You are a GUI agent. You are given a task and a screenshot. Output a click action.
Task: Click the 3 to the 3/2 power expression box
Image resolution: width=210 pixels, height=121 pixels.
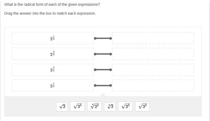click(53, 70)
